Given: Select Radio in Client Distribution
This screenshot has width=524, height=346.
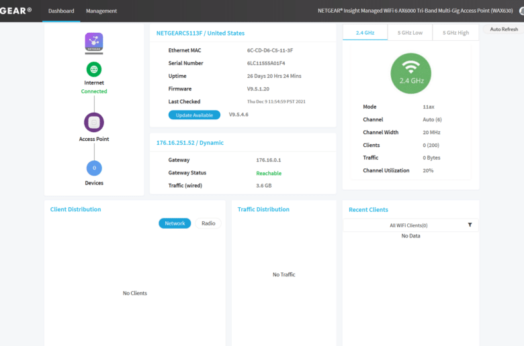Looking at the screenshot, I should (208, 223).
